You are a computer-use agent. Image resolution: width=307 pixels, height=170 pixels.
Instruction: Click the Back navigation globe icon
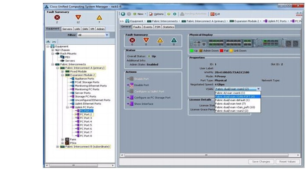123,14
